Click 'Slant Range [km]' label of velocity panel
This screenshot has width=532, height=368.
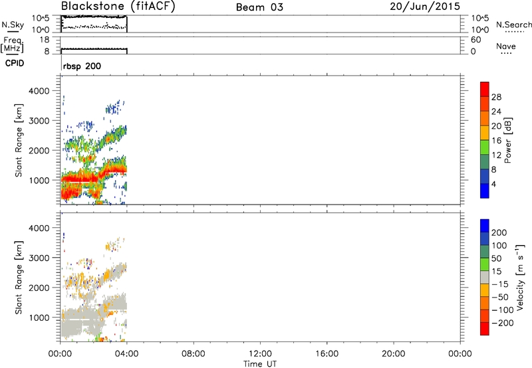coord(19,278)
